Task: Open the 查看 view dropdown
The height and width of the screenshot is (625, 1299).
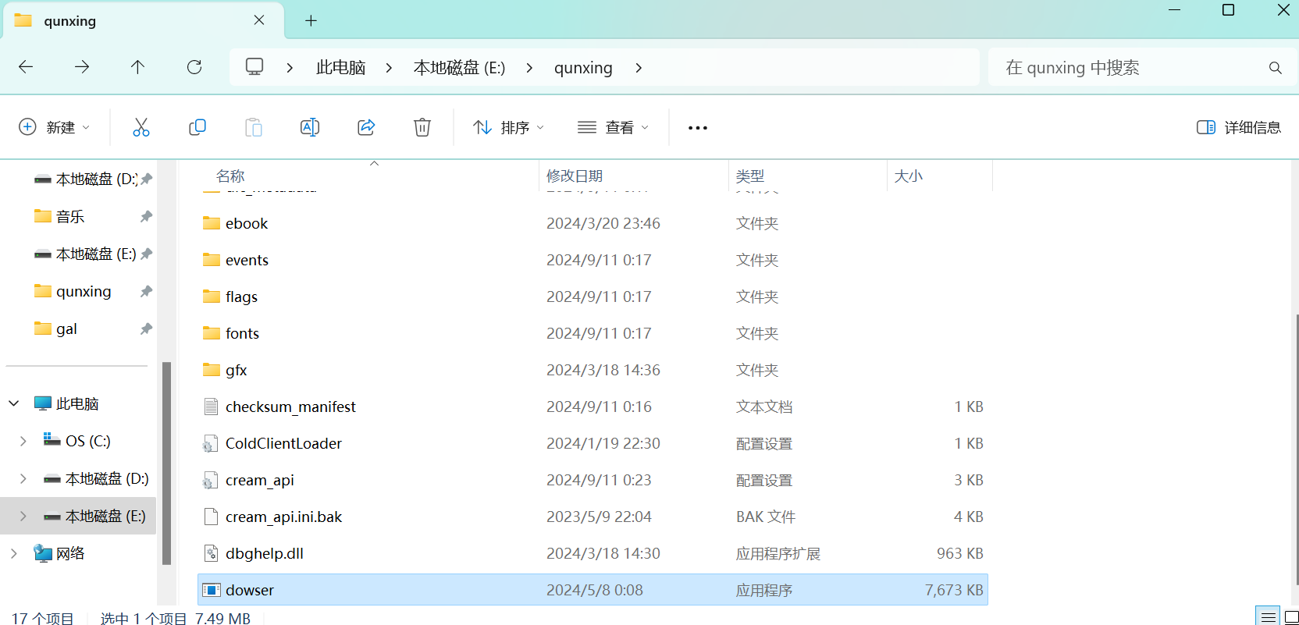Action: (613, 127)
